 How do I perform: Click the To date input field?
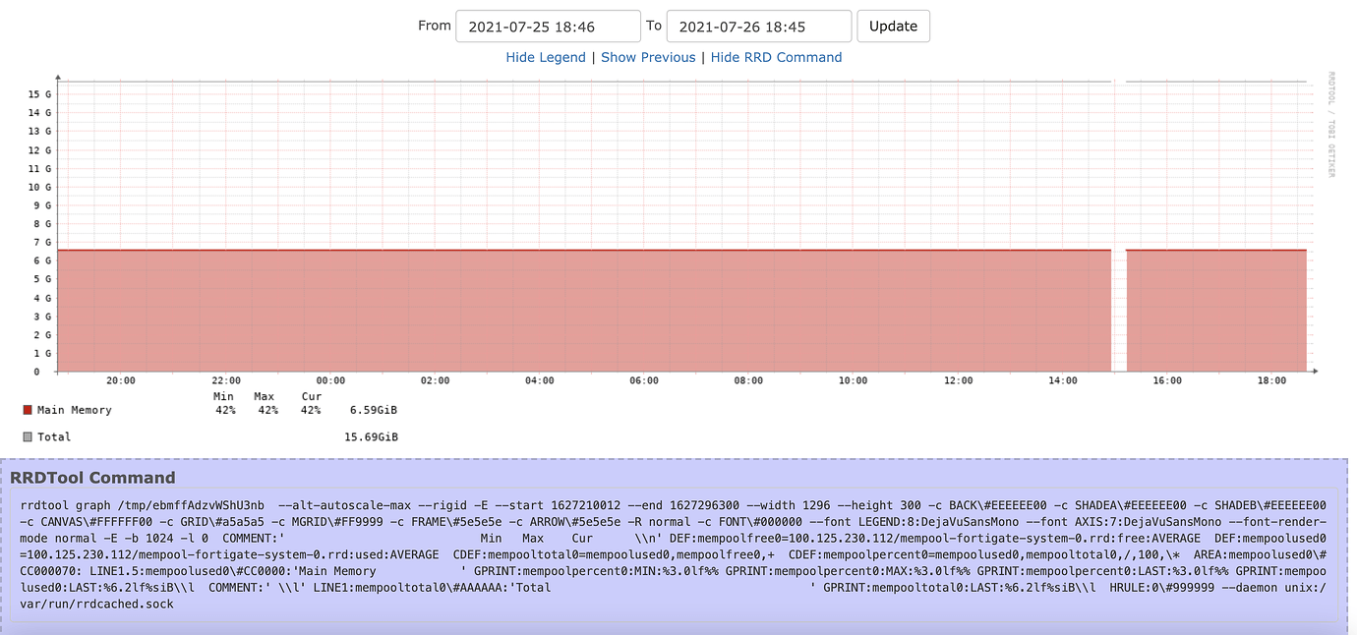(758, 27)
